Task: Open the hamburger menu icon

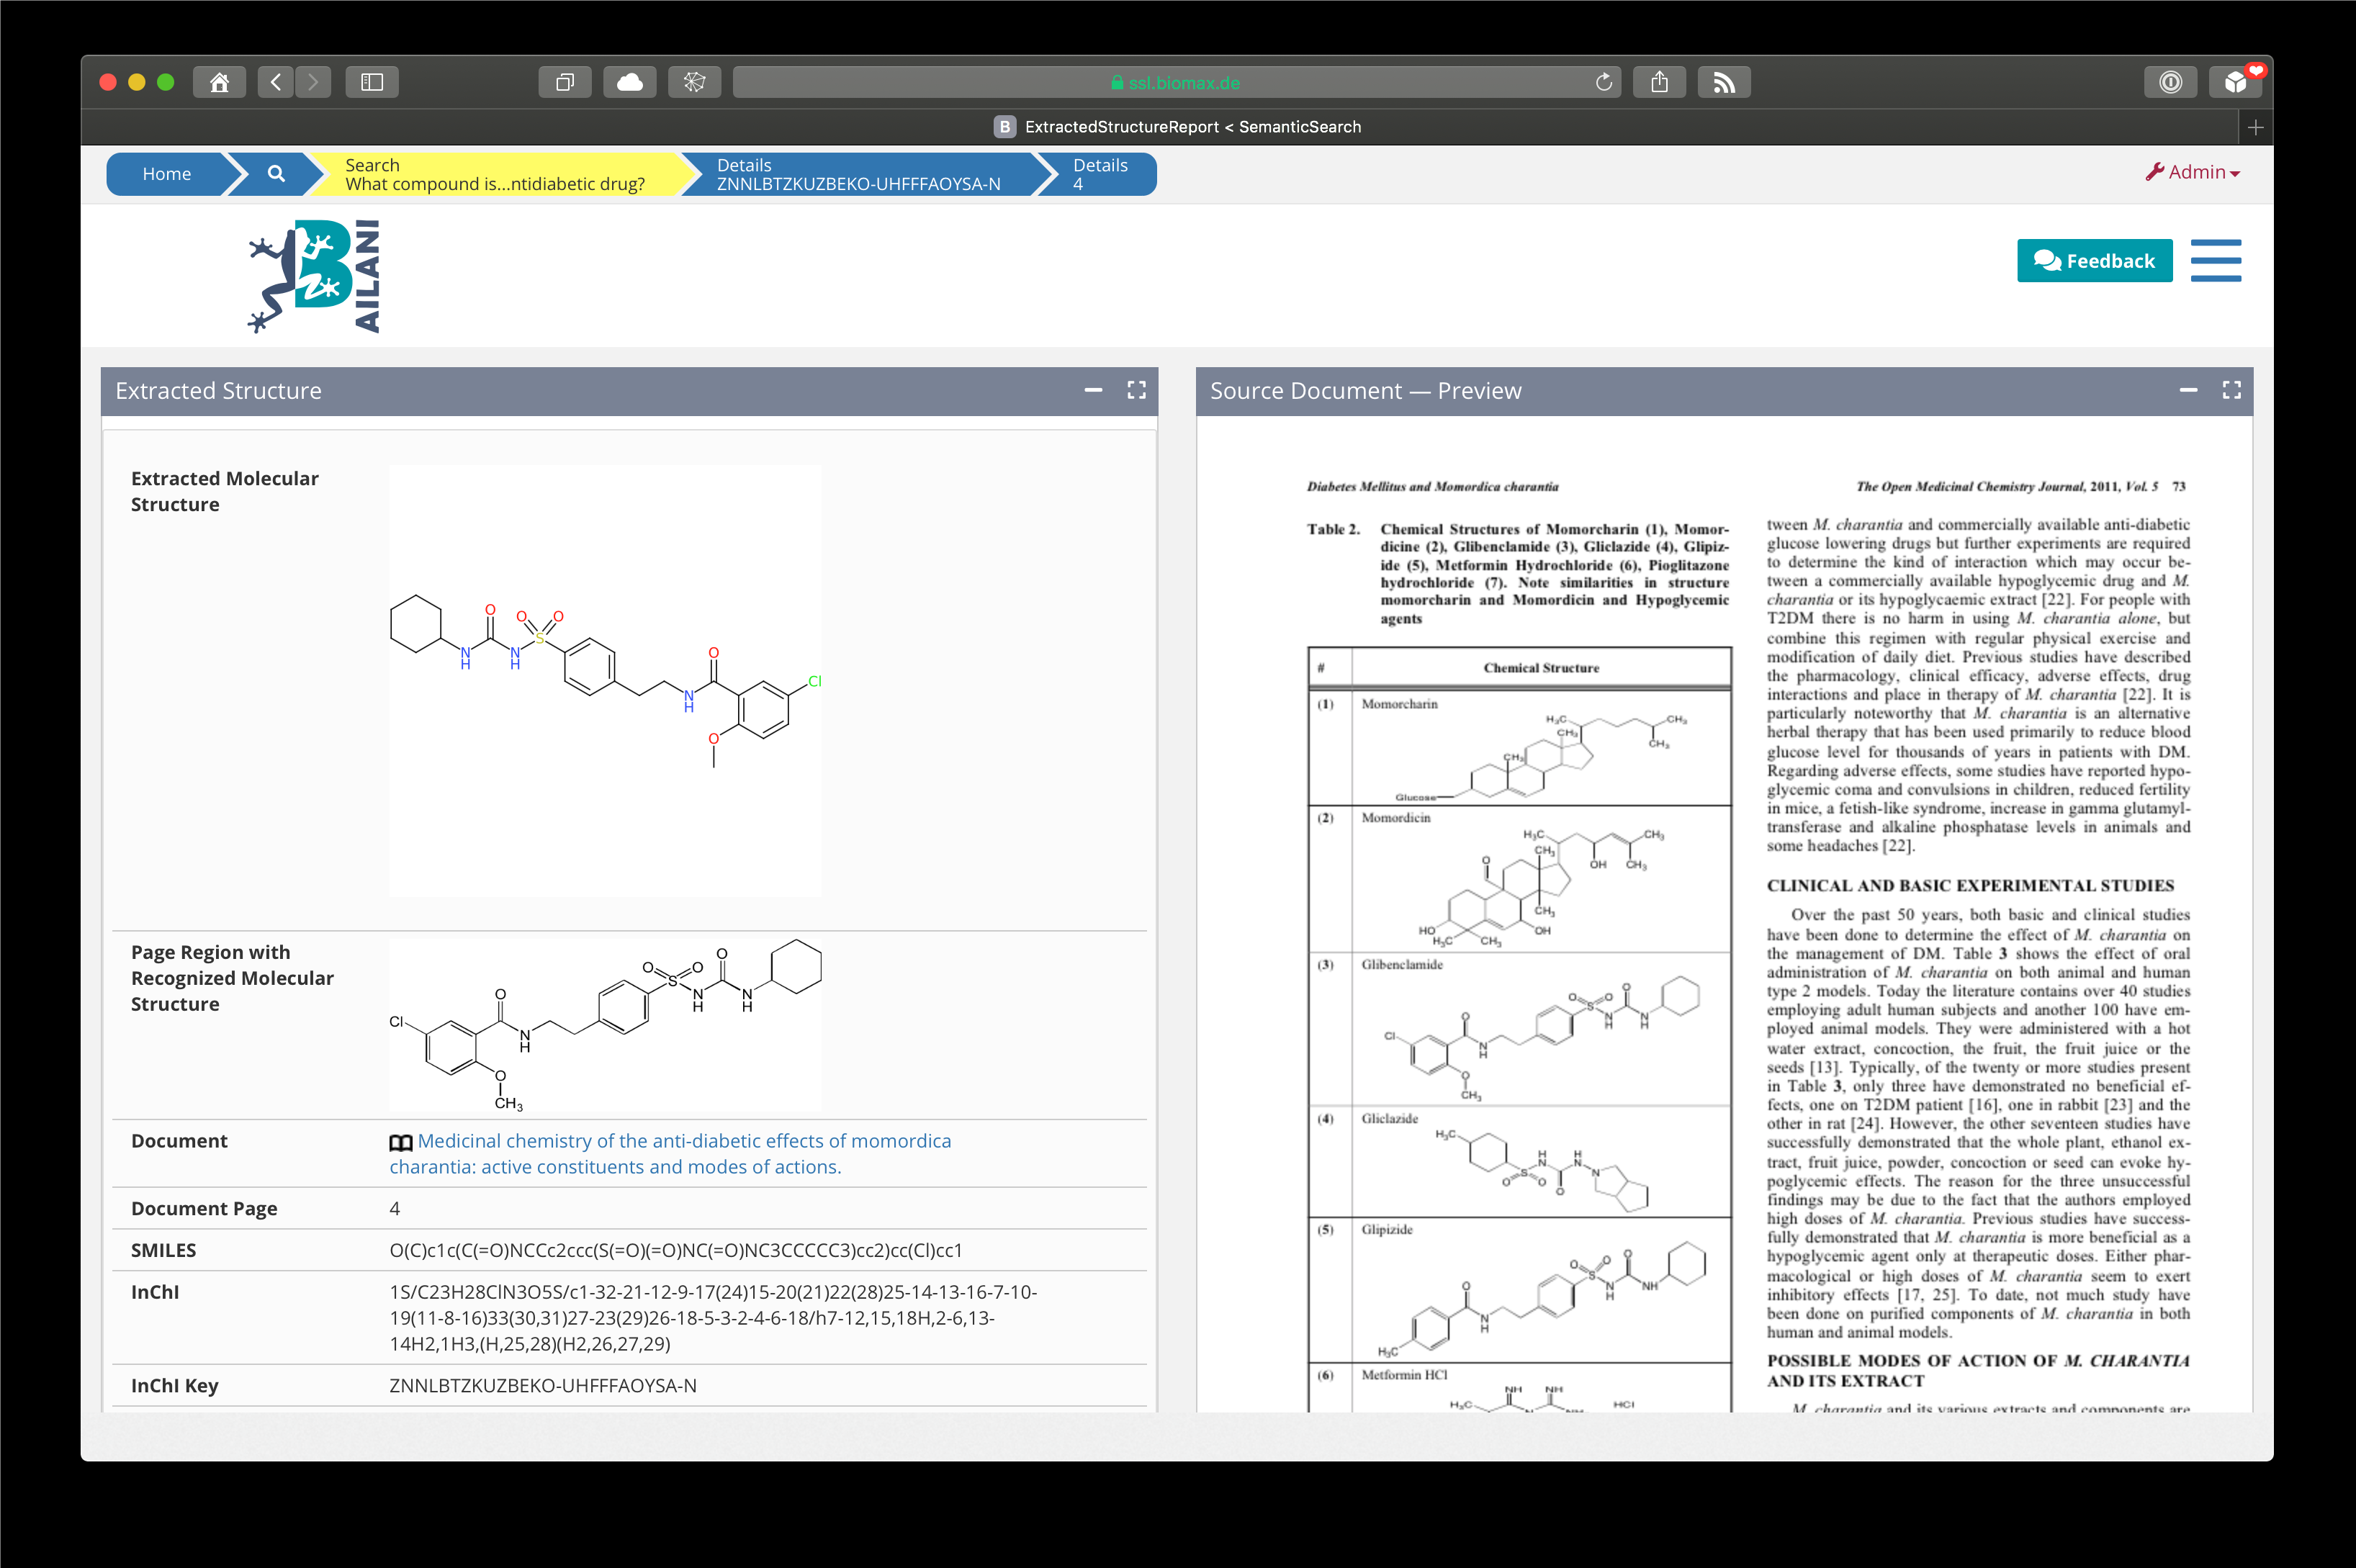Action: click(2216, 260)
